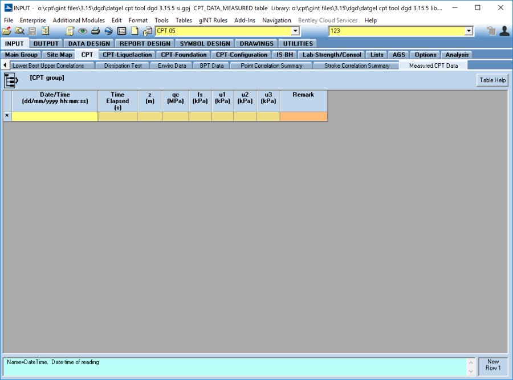Click the folder search icon in toolbar
The height and width of the screenshot is (380, 513).
19,31
